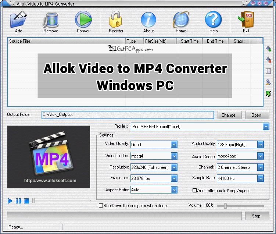Viewport: 276px width, 234px height.
Task: Click the Output Folder path field
Action: tap(128, 115)
